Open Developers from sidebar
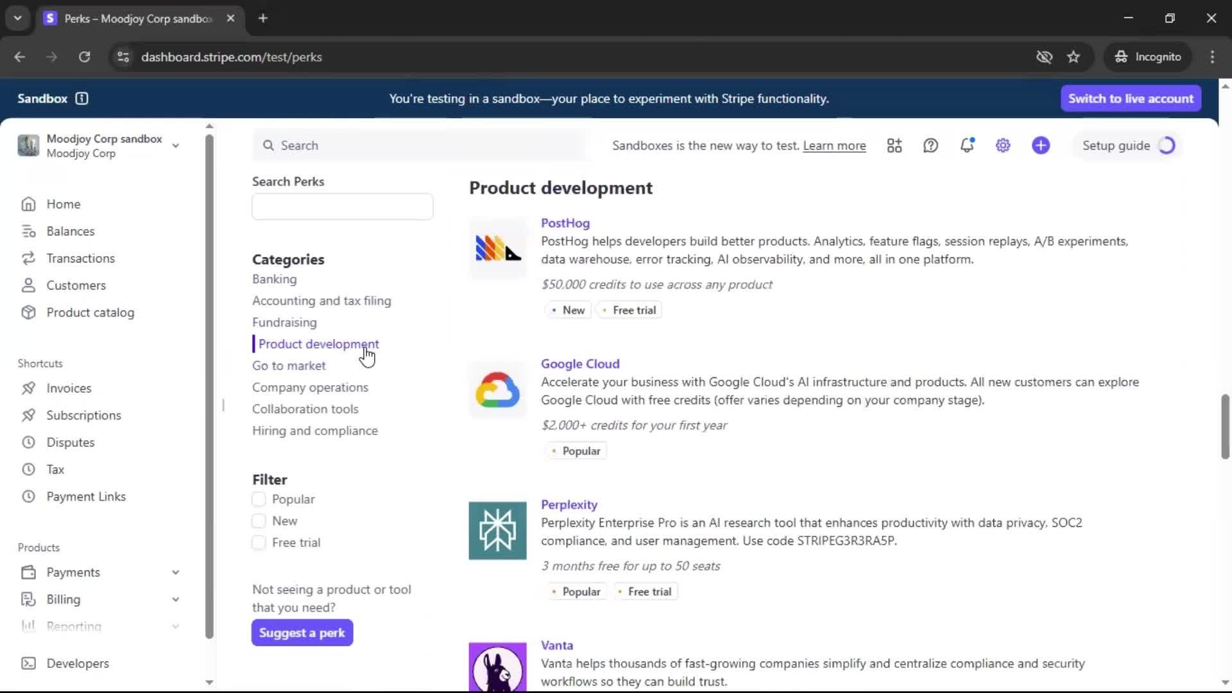This screenshot has height=693, width=1232. (x=77, y=663)
